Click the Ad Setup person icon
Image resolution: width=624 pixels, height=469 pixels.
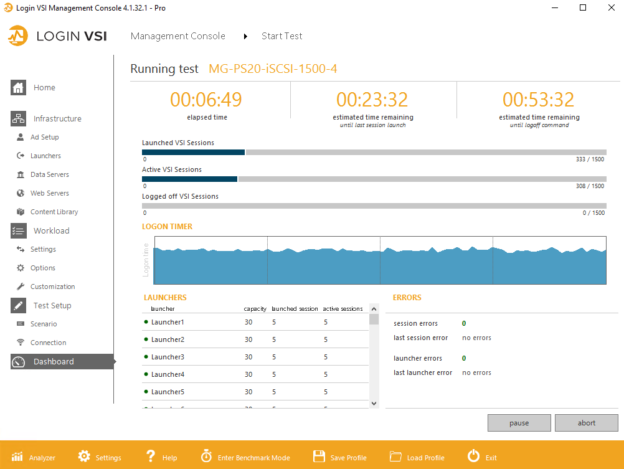[x=21, y=137]
